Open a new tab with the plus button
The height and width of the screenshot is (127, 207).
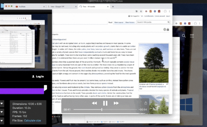point(113,7)
